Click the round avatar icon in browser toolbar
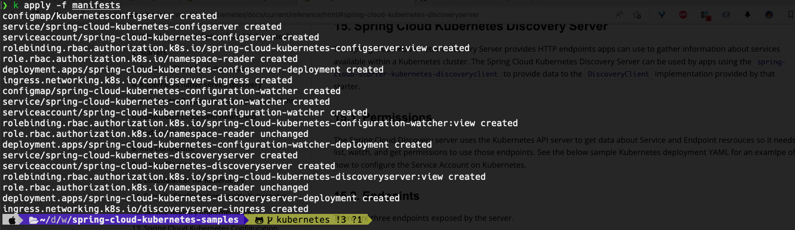 (x=769, y=15)
